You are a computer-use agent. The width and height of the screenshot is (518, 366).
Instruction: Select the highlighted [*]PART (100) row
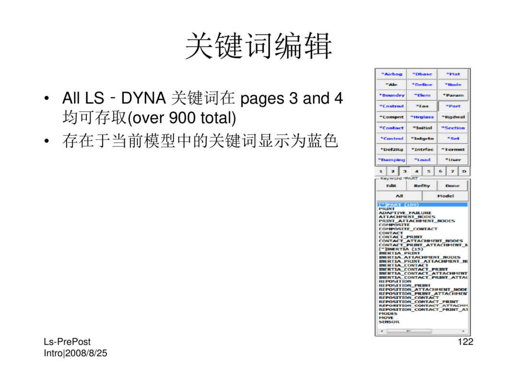[x=423, y=205]
